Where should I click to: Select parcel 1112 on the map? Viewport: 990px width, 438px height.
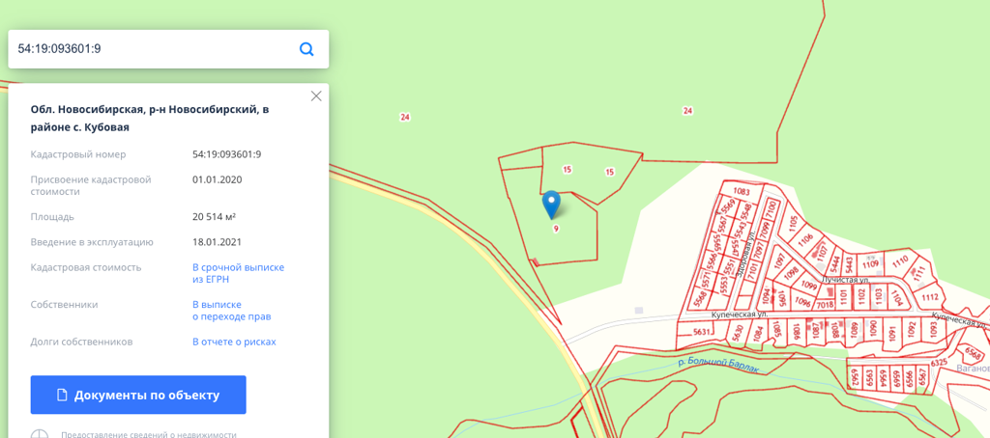coord(929,297)
